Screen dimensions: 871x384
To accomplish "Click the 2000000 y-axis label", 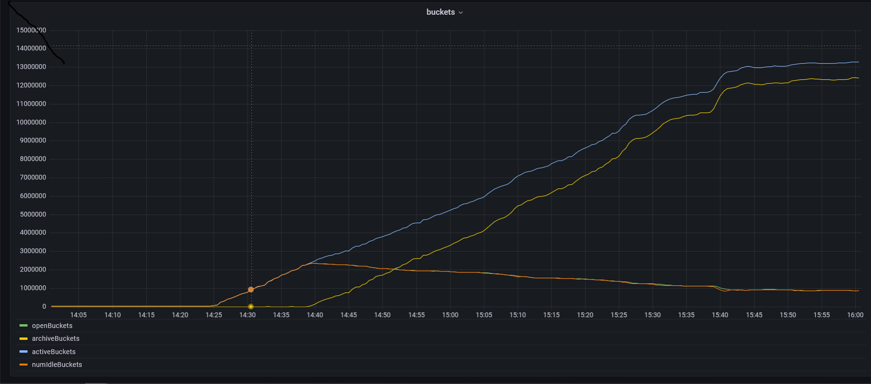I will point(33,270).
